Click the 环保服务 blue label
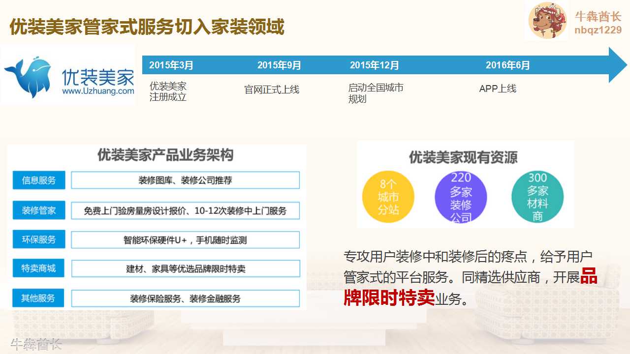The height and width of the screenshot is (354, 630). (38, 239)
